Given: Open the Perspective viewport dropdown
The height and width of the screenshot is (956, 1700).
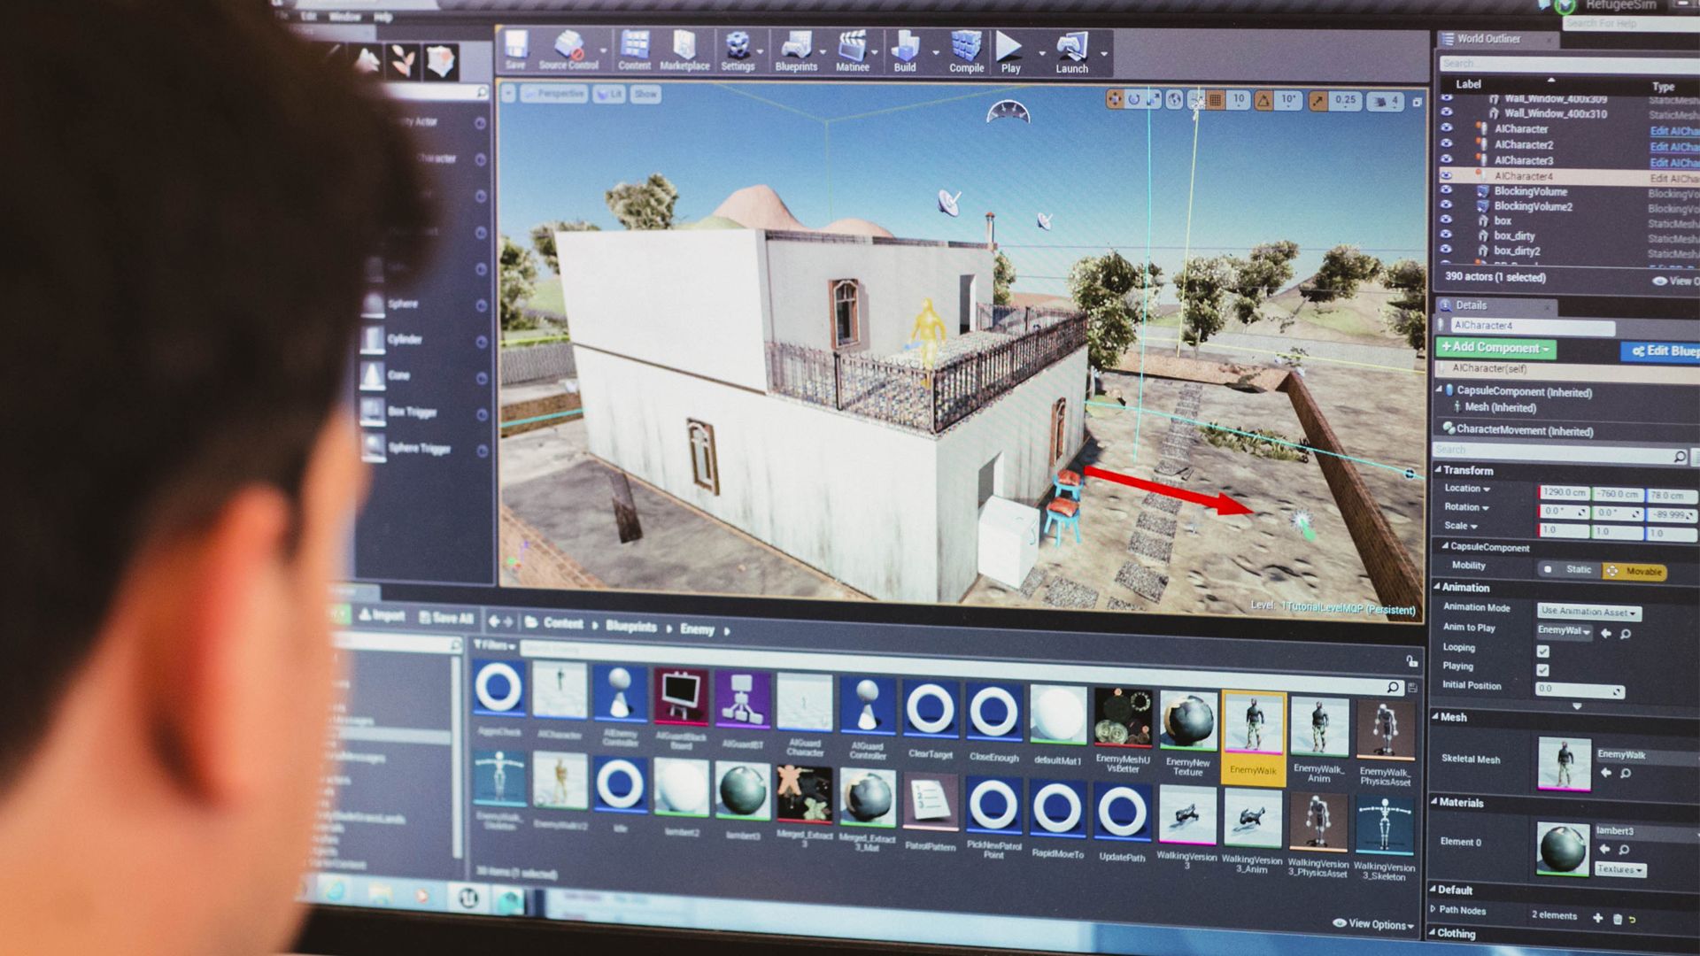Looking at the screenshot, I should click(554, 94).
